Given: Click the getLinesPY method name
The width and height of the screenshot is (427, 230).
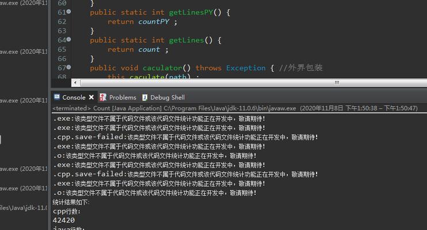Looking at the screenshot, I should (x=191, y=13).
